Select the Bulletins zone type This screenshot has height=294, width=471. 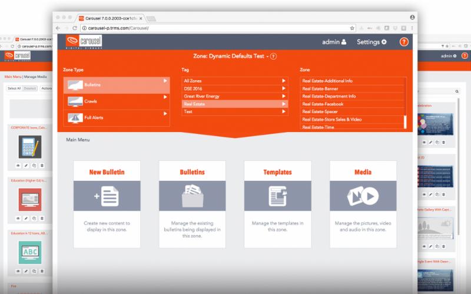(x=117, y=85)
